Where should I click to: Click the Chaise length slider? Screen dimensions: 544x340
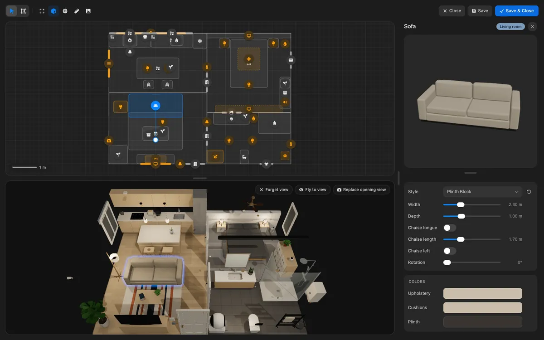tap(472, 239)
